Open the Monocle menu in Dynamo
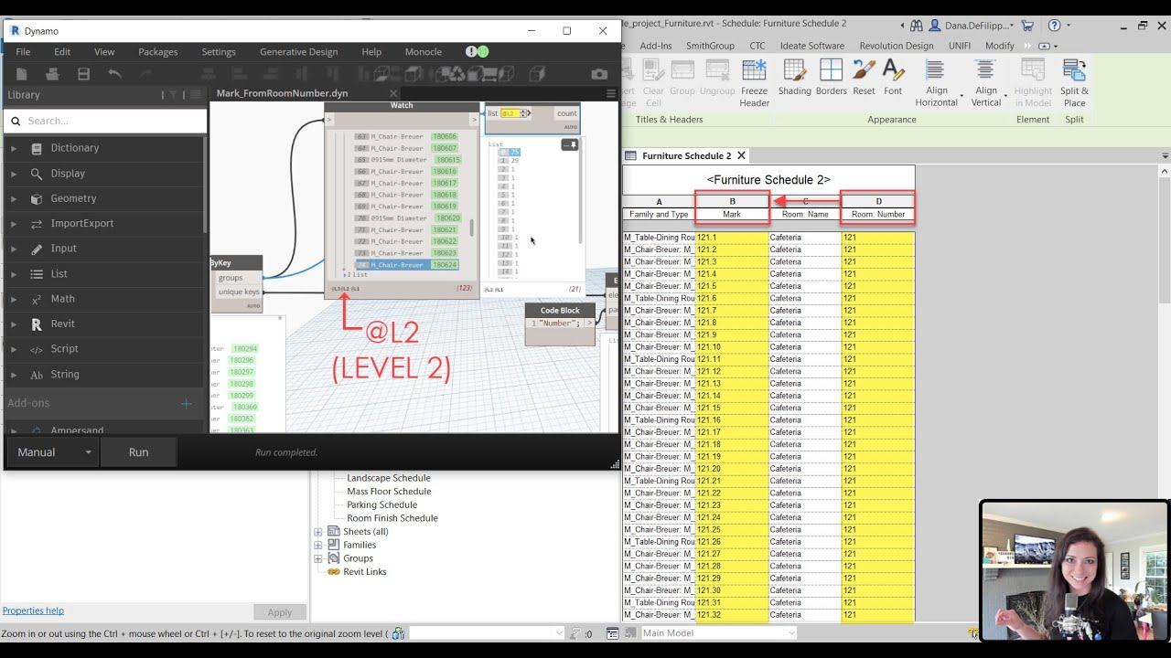 pyautogui.click(x=424, y=52)
